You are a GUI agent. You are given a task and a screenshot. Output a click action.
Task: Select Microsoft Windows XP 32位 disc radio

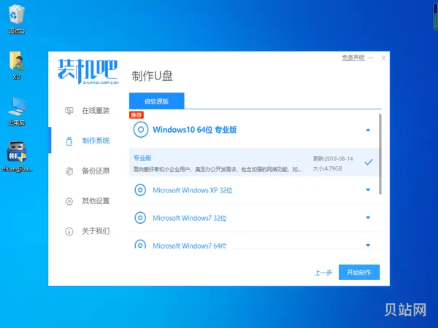tap(140, 190)
